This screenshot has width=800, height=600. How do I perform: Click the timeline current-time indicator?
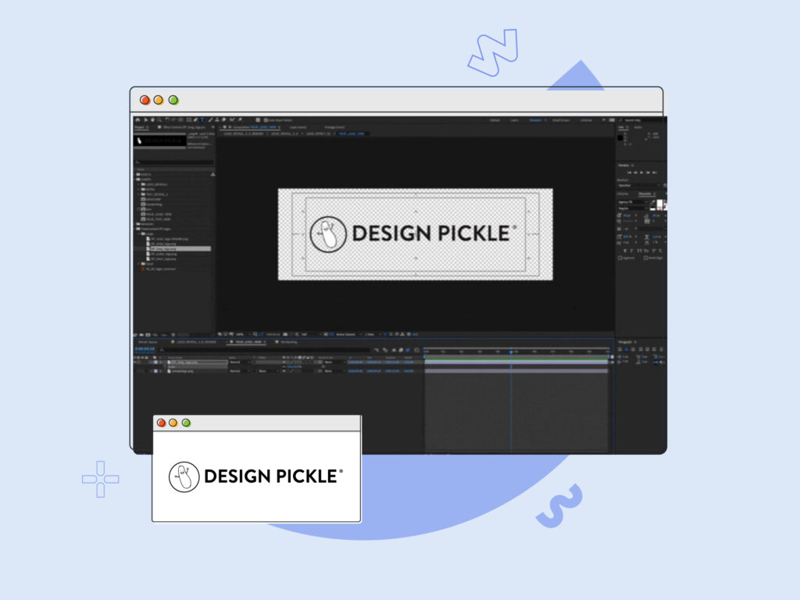pyautogui.click(x=511, y=352)
